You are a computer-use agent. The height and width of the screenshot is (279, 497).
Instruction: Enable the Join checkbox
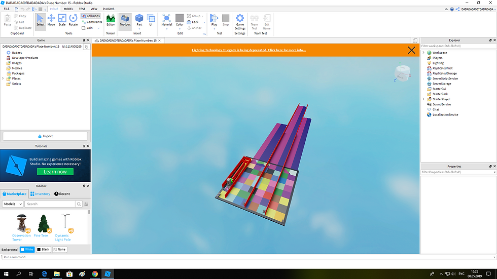click(x=84, y=28)
